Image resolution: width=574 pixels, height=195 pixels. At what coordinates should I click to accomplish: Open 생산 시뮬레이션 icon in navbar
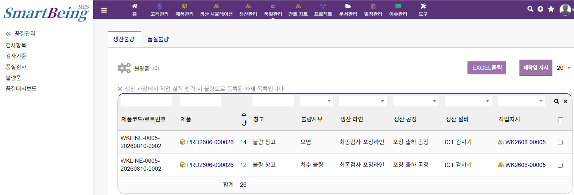pyautogui.click(x=216, y=6)
